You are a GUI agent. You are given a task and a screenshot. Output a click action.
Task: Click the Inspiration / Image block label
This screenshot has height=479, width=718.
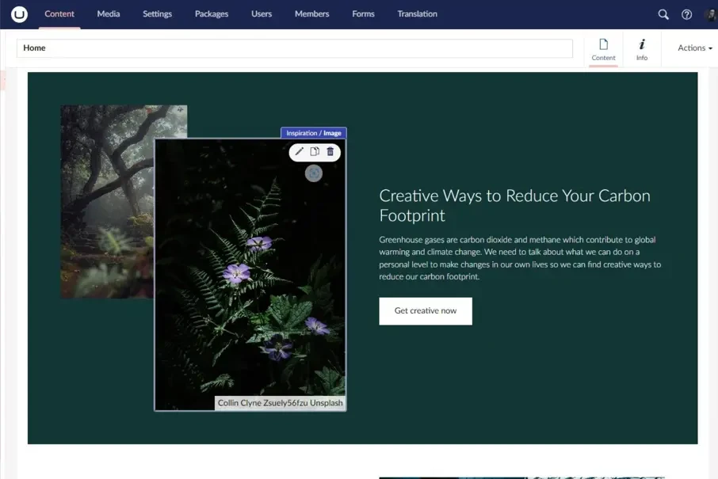coord(314,133)
